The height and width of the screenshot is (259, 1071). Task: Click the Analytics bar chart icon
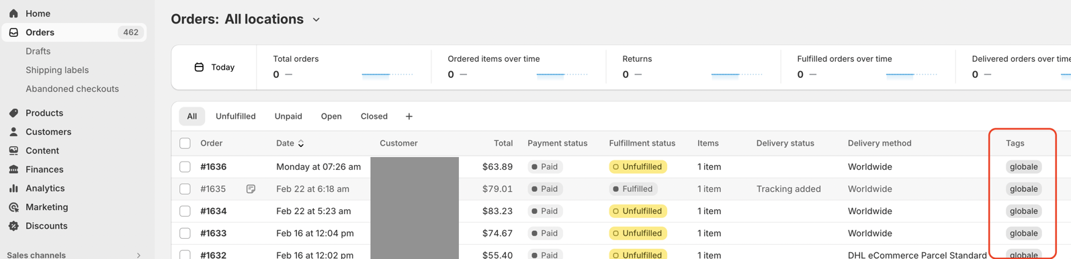point(13,188)
